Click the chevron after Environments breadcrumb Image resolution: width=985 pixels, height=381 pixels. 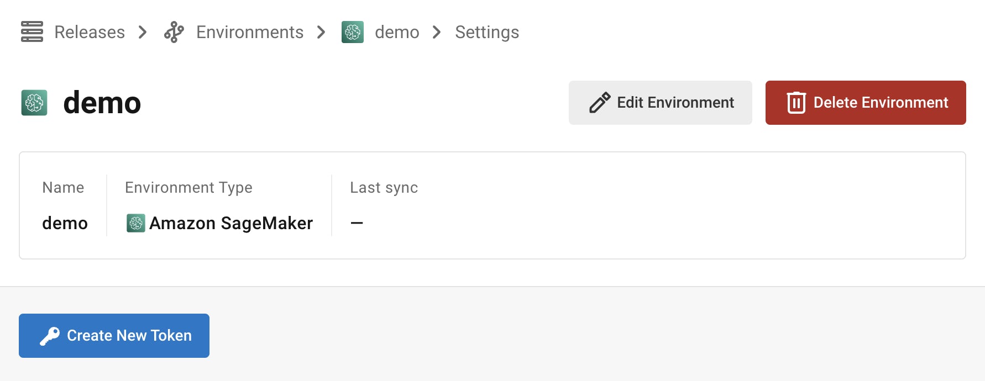(321, 33)
